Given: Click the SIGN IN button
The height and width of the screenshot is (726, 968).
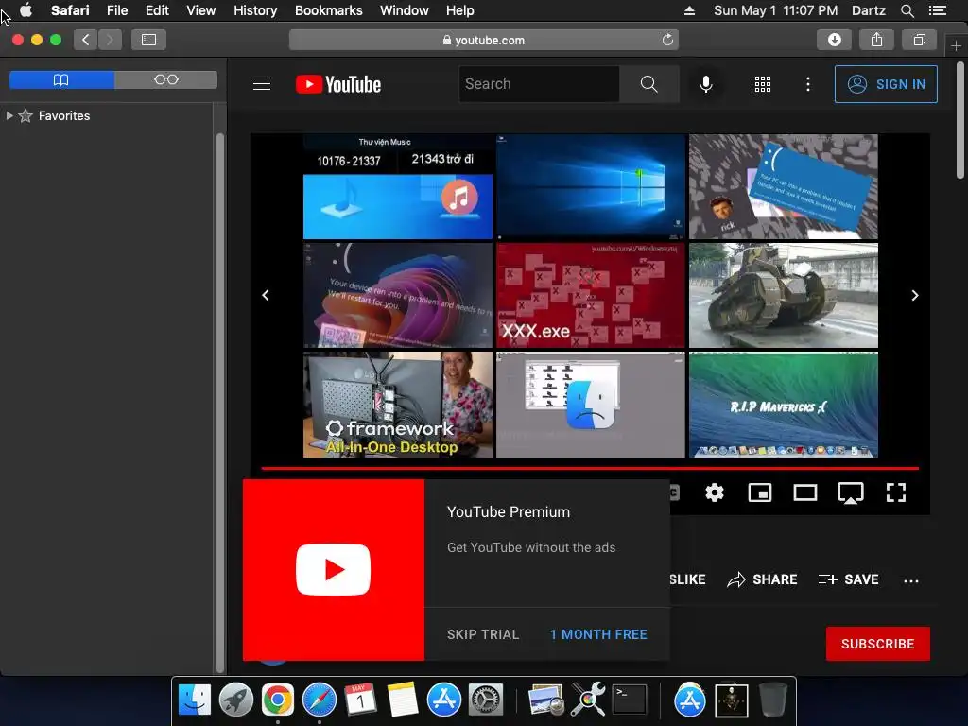Looking at the screenshot, I should coord(886,84).
